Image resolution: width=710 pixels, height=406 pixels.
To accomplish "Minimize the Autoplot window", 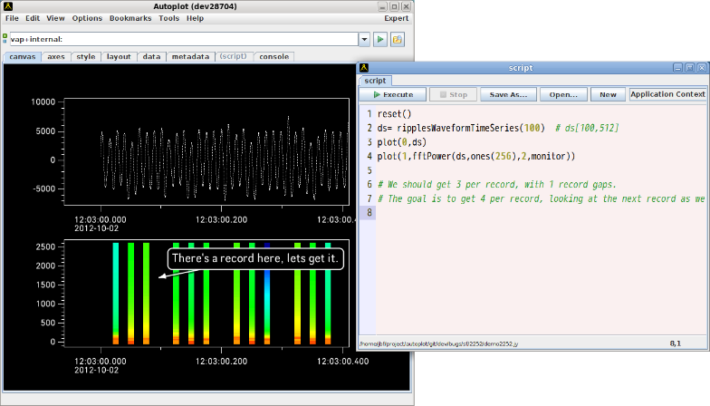I will click(x=382, y=6).
